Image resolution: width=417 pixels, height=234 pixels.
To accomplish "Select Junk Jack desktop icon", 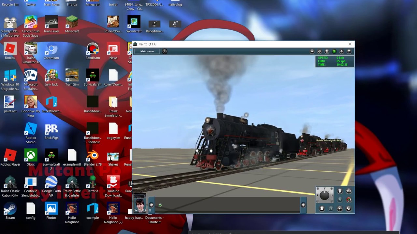I will click(x=51, y=78).
